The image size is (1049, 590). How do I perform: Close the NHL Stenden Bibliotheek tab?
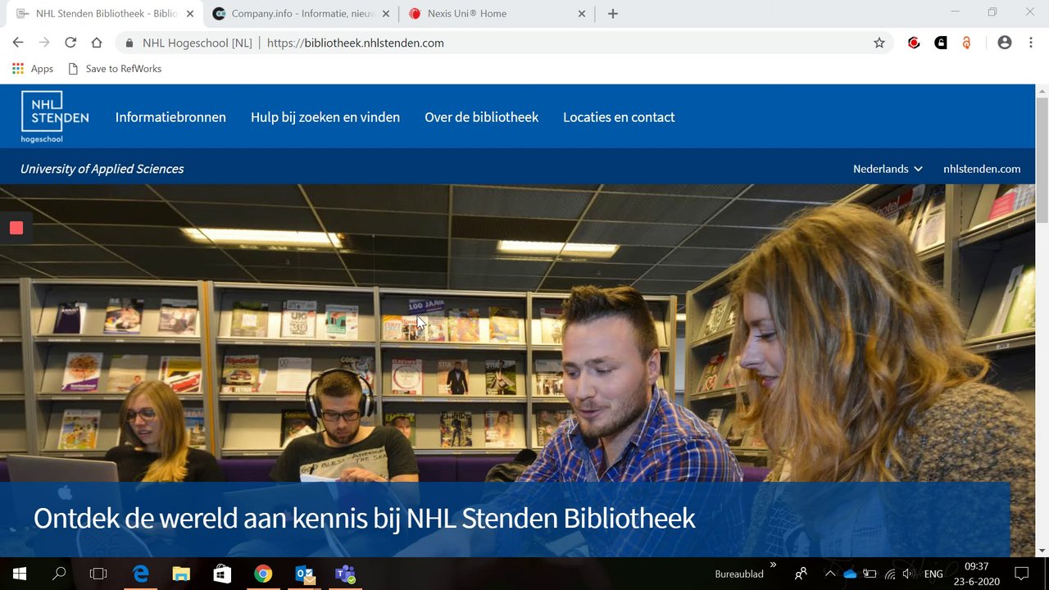(x=190, y=14)
